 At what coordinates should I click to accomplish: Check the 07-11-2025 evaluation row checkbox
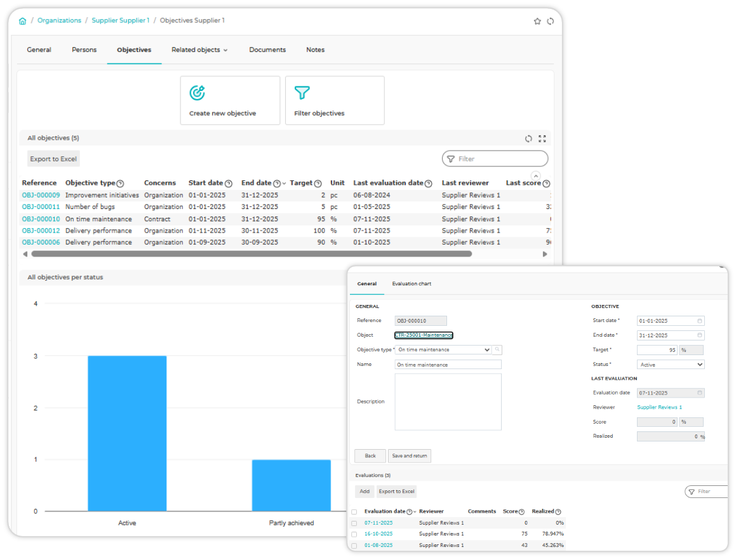point(354,523)
